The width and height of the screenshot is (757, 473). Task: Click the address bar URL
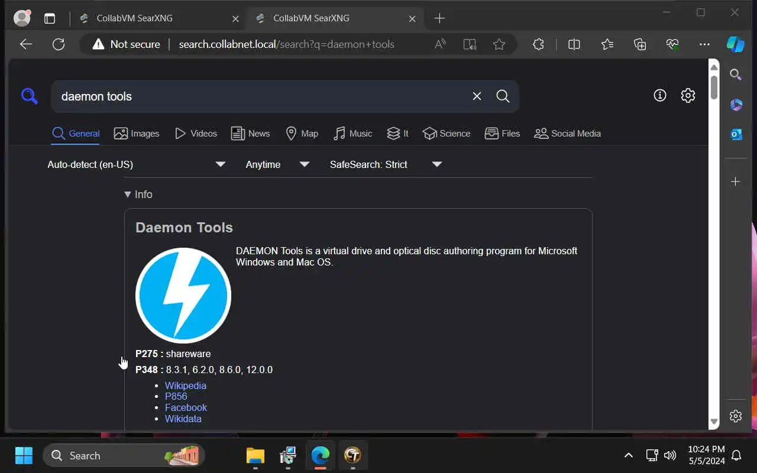pos(286,44)
